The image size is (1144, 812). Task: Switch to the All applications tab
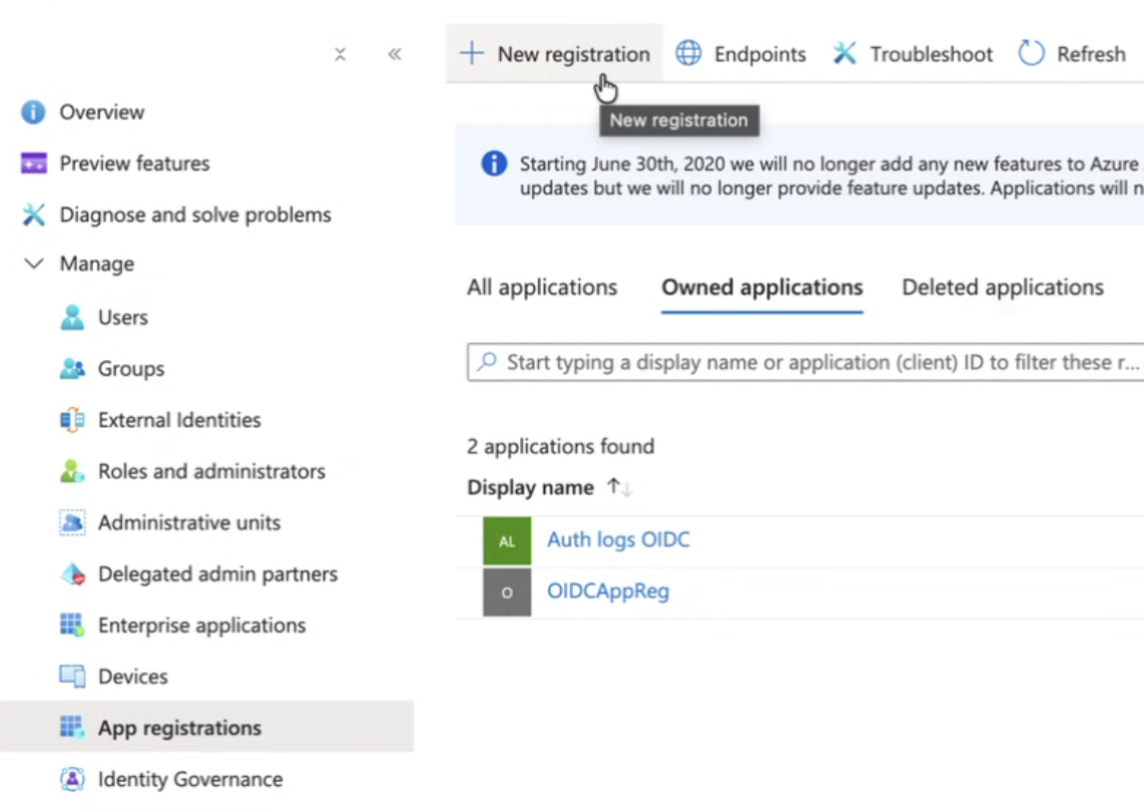click(x=542, y=286)
